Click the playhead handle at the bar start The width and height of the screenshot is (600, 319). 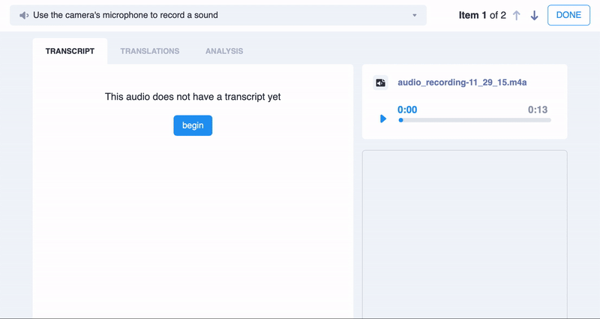400,120
